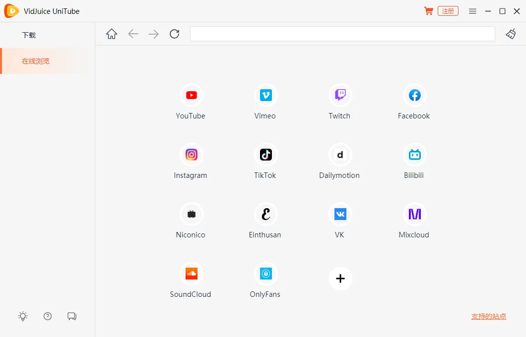Open the shopping cart purchase icon
The width and height of the screenshot is (526, 337).
coord(428,11)
